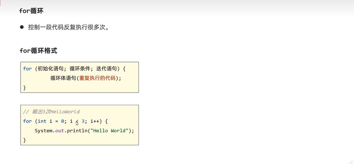The height and width of the screenshot is (164, 354).
Task: Click the int keyword in the for loop
Action: click(42, 121)
